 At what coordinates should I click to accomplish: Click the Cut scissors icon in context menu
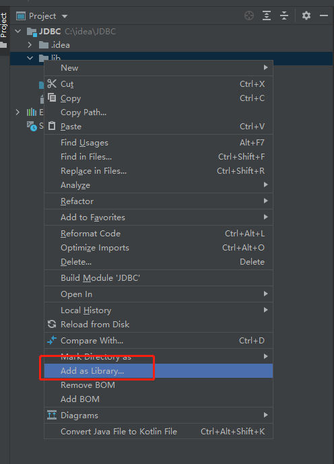point(52,84)
